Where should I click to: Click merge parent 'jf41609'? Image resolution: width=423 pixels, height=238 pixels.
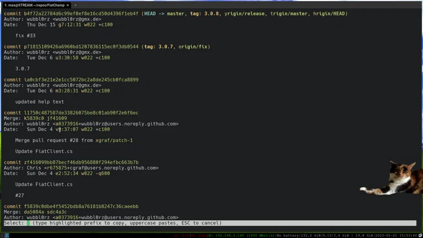(x=57, y=118)
